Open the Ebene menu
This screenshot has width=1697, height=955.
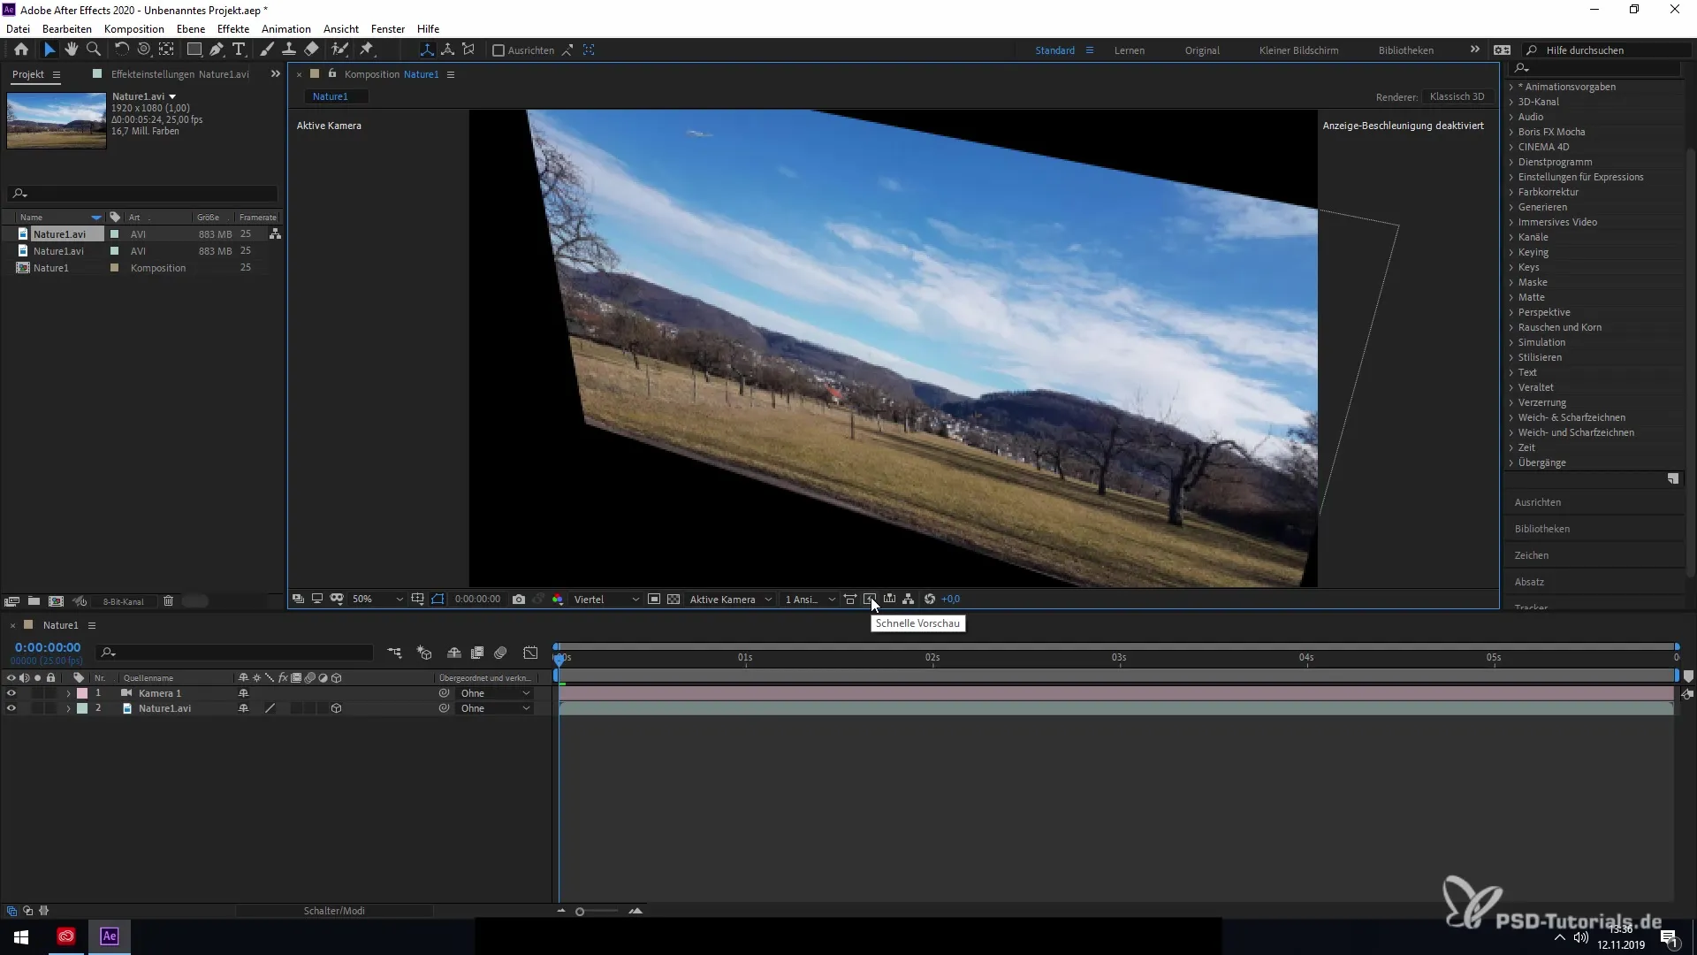191,28
